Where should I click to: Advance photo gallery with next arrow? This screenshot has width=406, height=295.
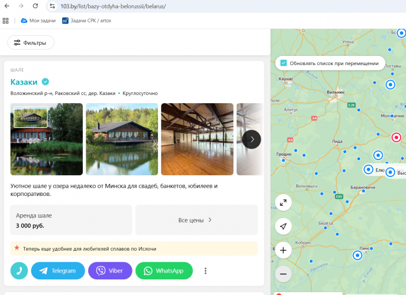click(x=252, y=139)
